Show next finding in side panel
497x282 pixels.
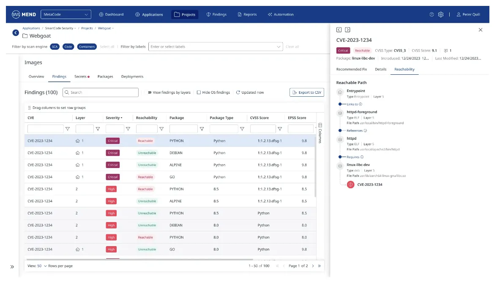click(x=347, y=30)
